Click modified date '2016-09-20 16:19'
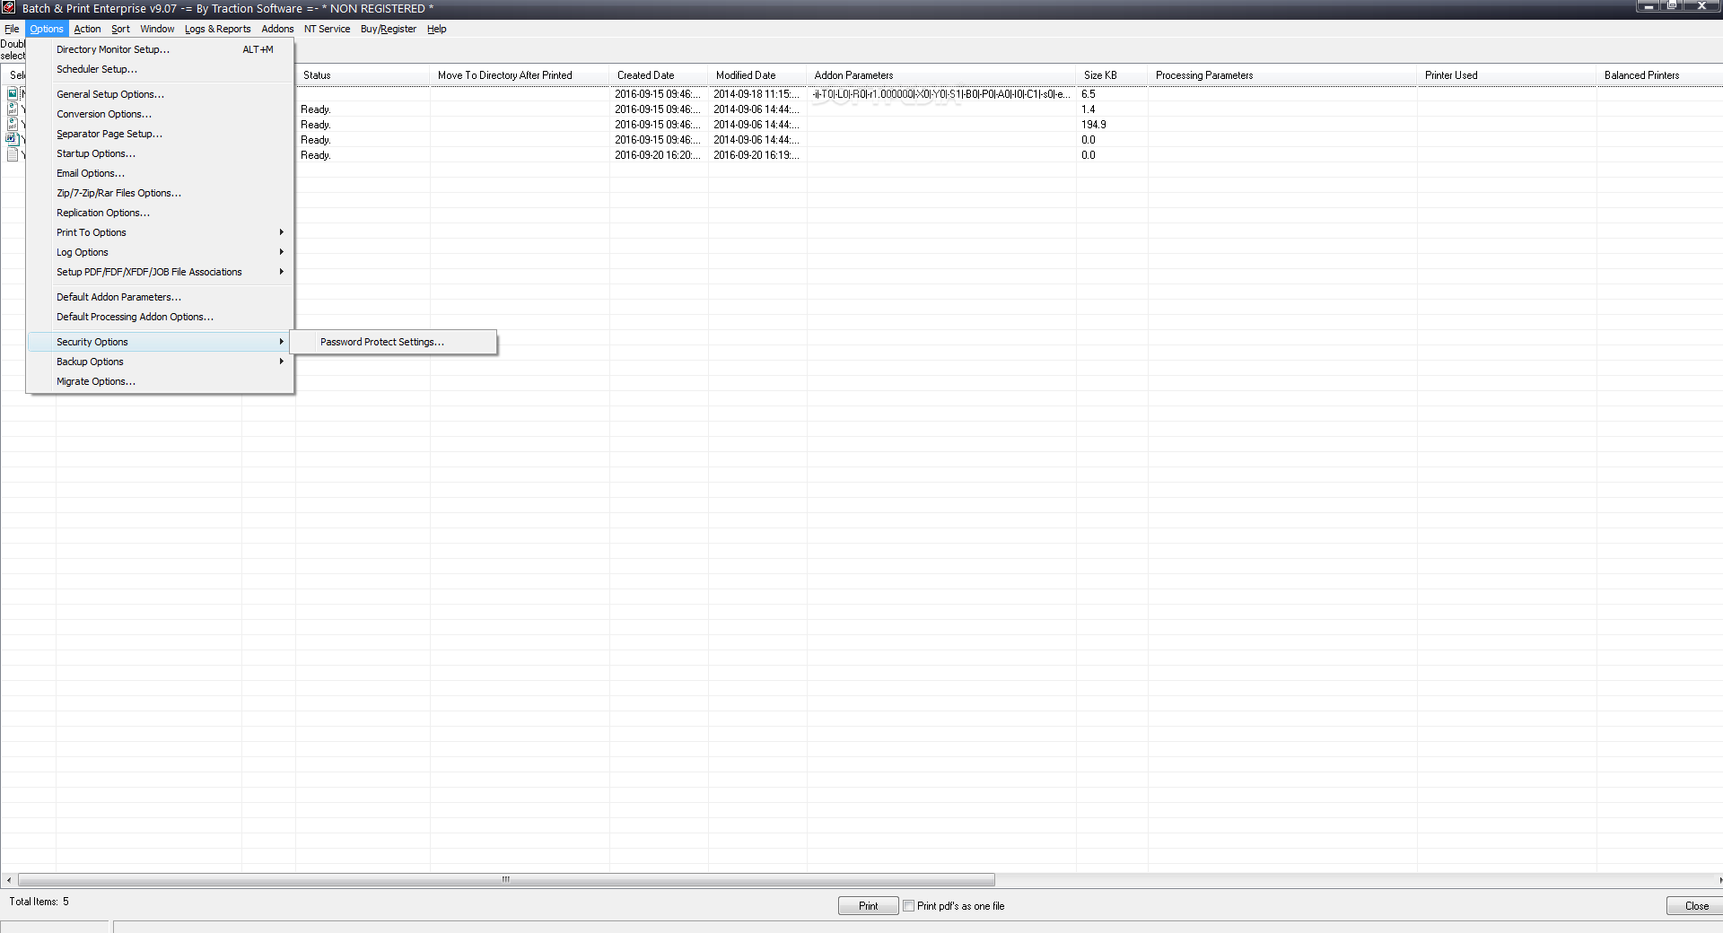 tap(756, 155)
